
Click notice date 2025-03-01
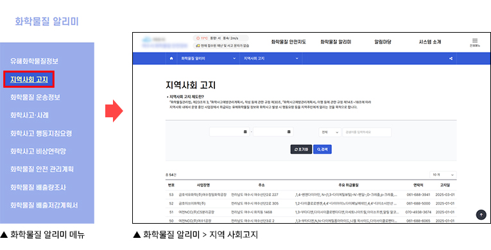click(x=445, y=195)
